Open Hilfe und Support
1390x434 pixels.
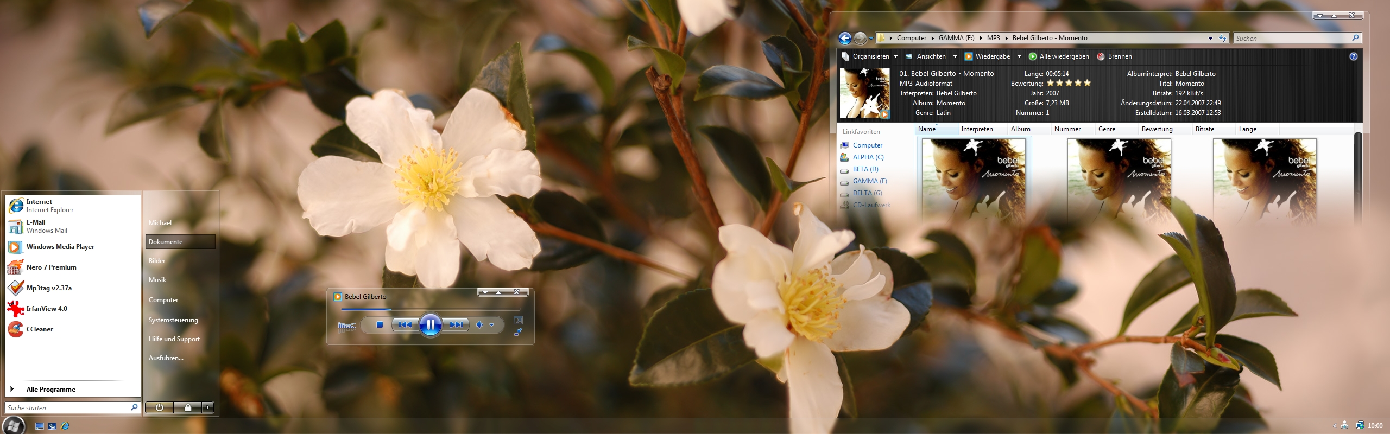point(174,339)
